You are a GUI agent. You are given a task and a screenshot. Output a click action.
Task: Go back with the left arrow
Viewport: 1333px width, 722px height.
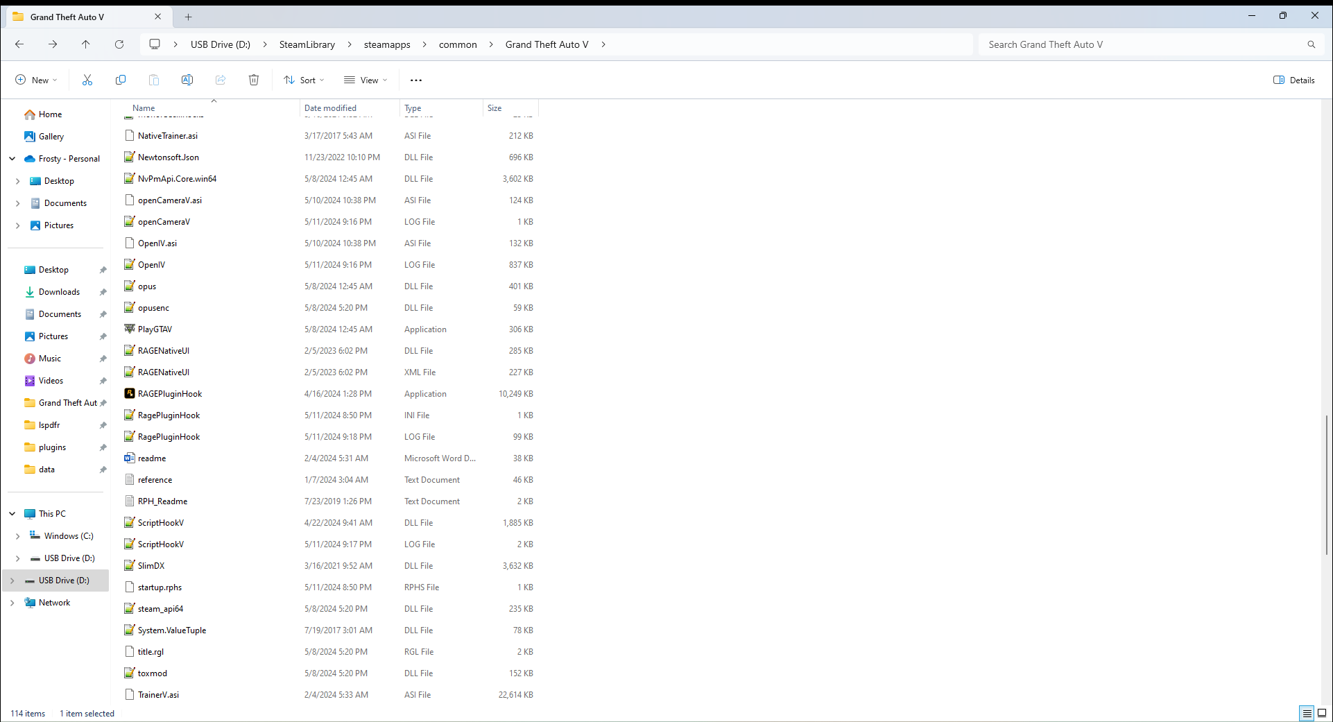[19, 44]
